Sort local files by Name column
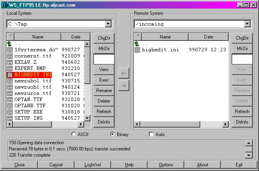Image resolution: width=259 pixels, height=171 pixels. [38, 37]
